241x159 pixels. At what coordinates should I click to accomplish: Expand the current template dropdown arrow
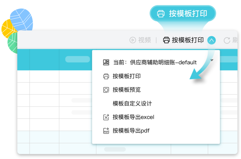(212, 60)
